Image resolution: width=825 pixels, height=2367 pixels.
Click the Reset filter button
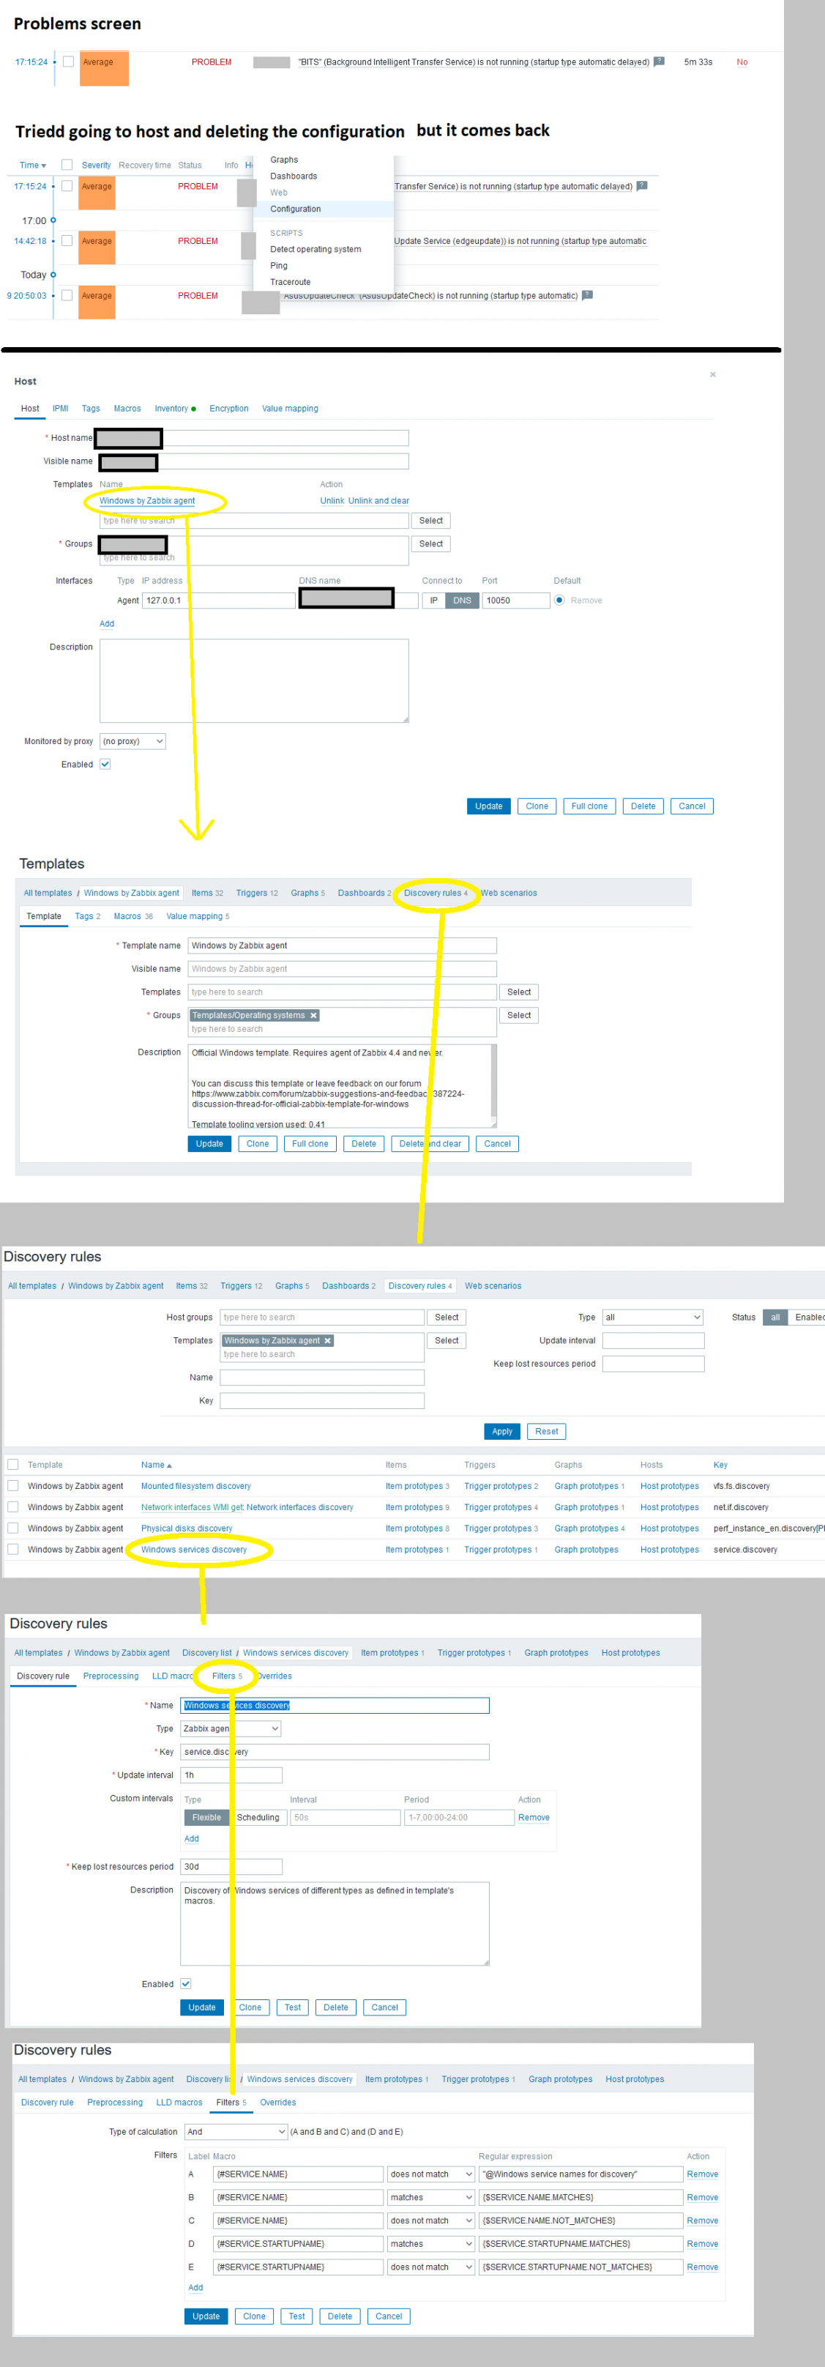[x=547, y=1432]
